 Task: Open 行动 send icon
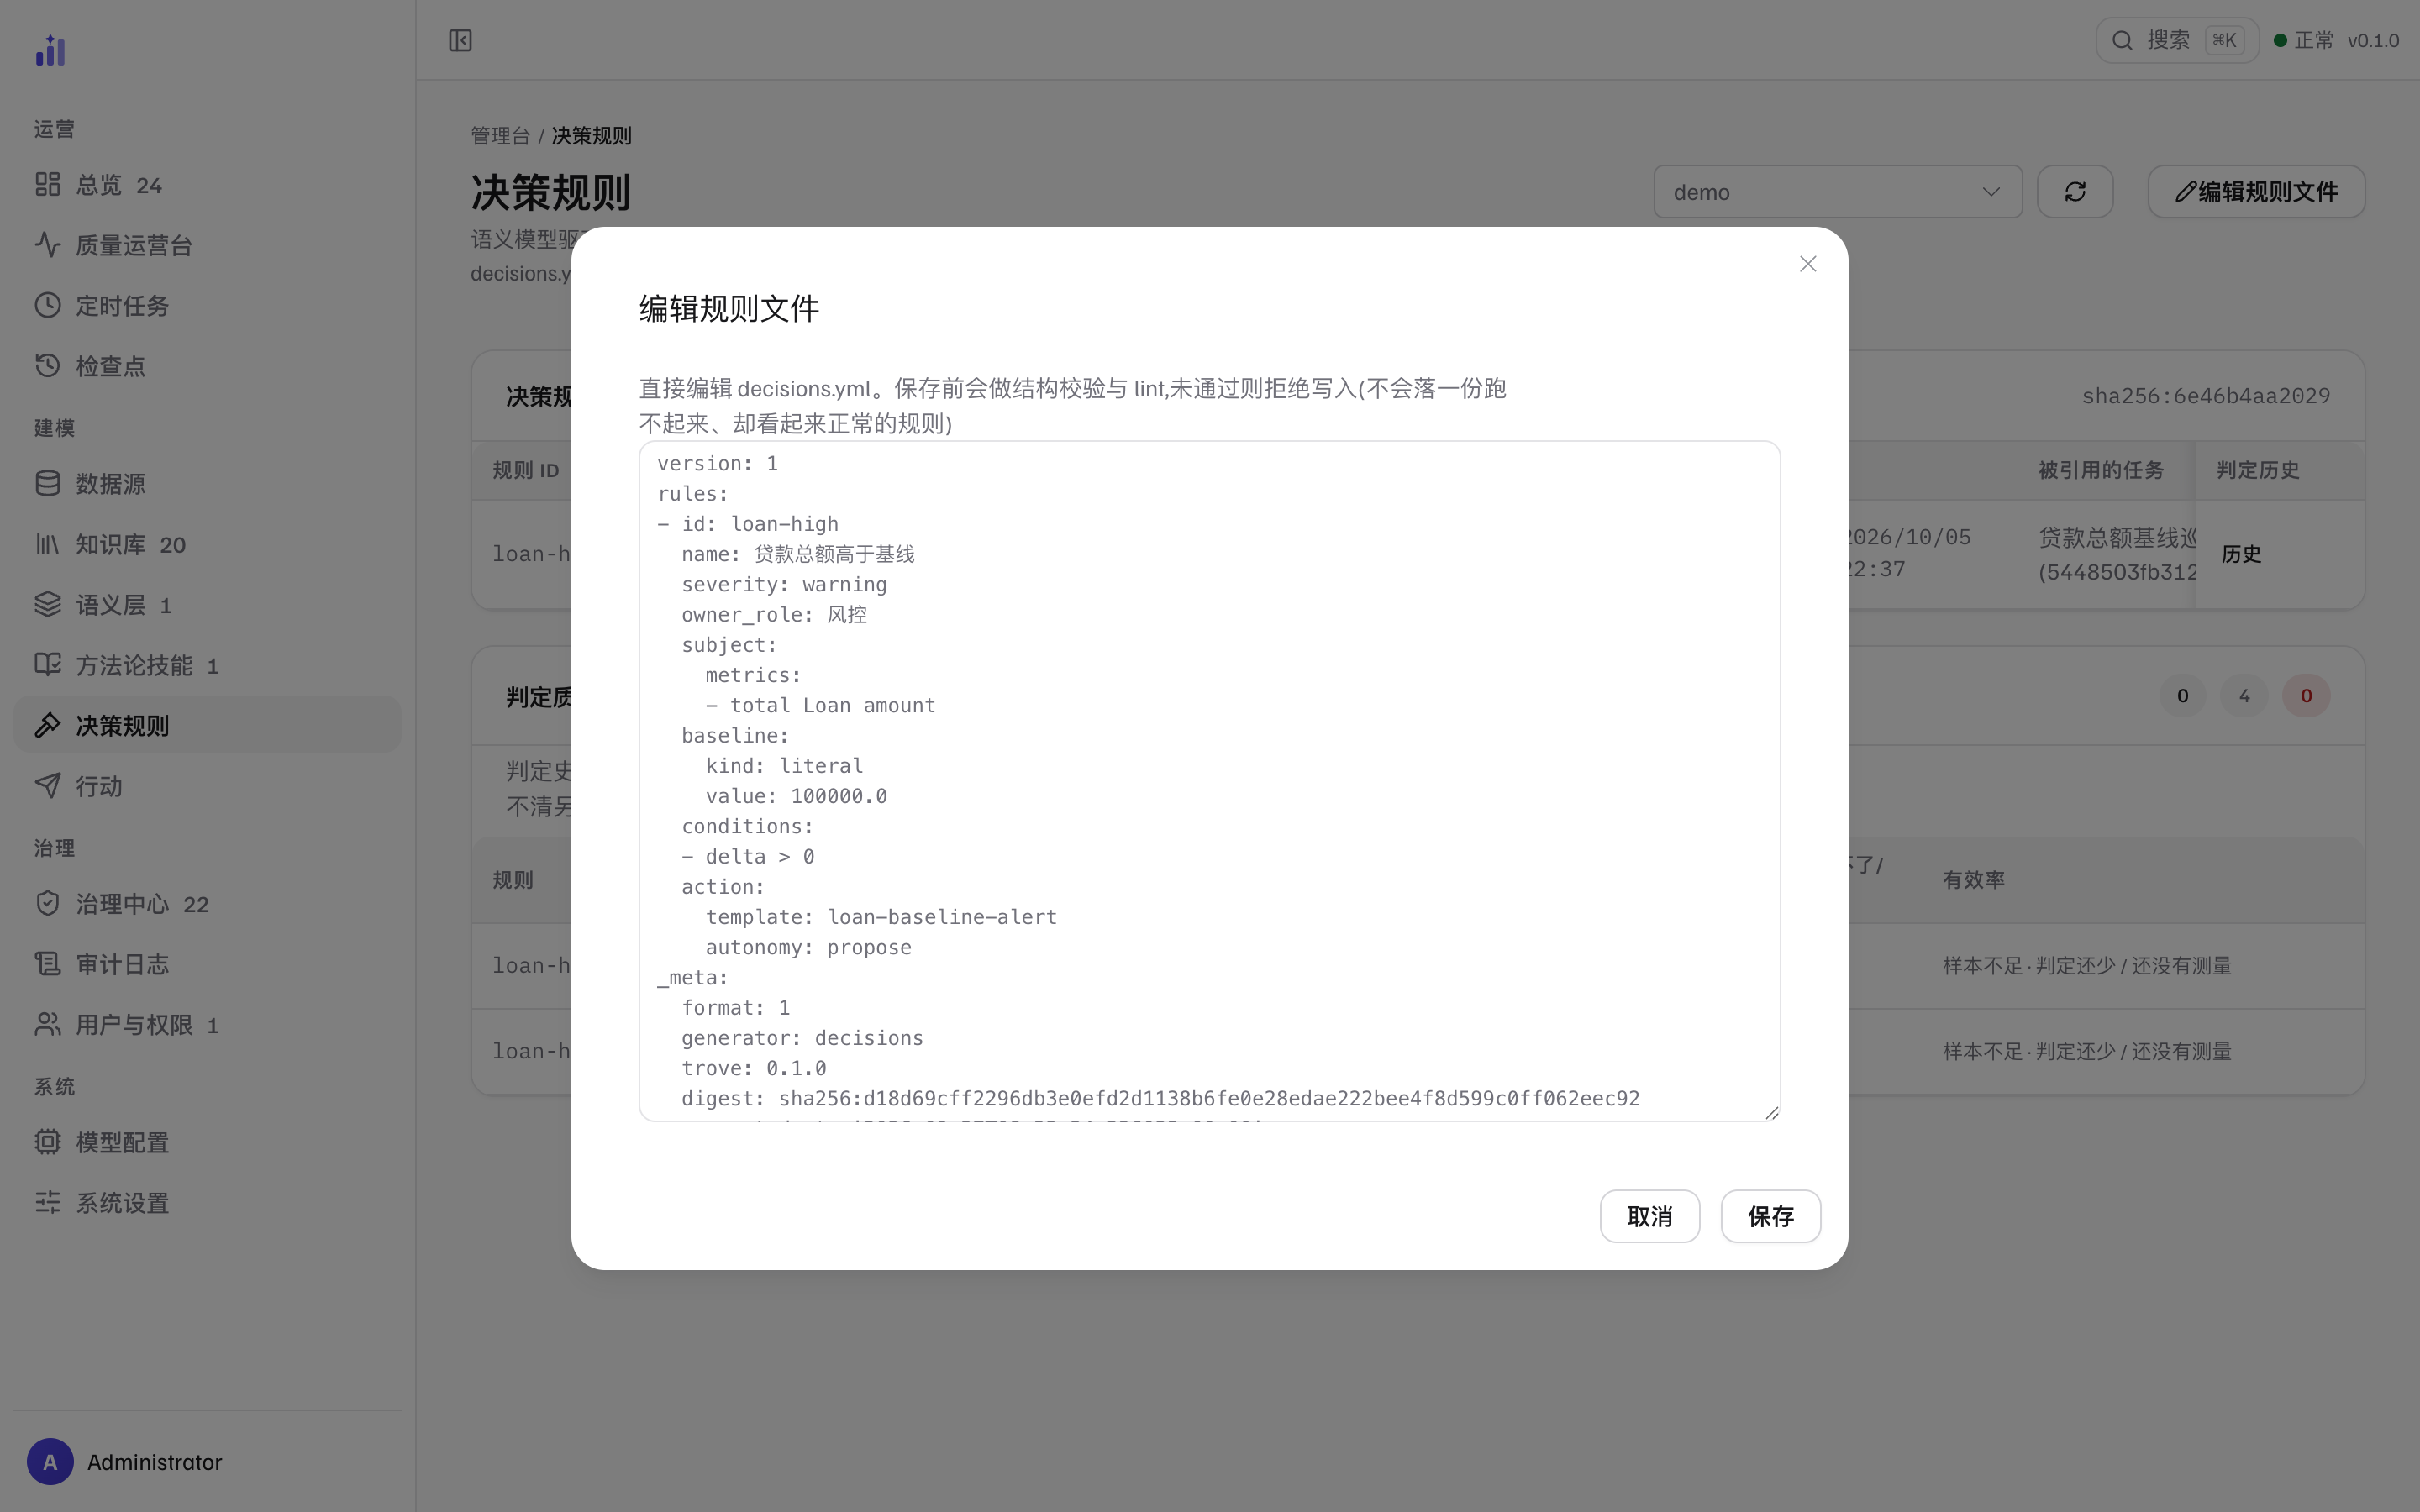(48, 786)
